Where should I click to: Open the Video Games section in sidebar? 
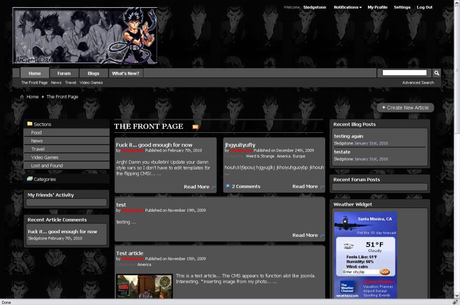pyautogui.click(x=66, y=157)
